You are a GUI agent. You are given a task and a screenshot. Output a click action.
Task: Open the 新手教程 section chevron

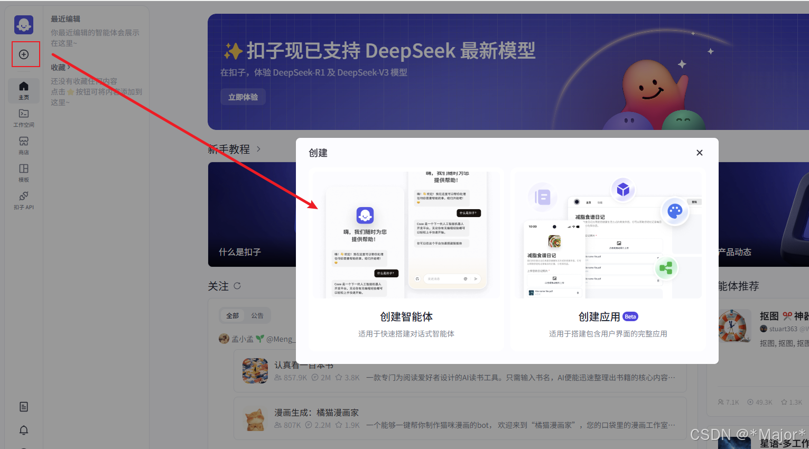coord(258,149)
